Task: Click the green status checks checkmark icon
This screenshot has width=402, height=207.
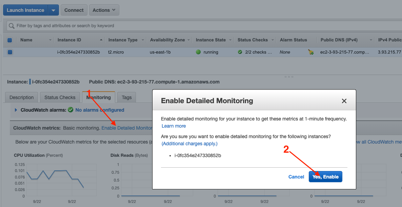Action: tap(240, 52)
